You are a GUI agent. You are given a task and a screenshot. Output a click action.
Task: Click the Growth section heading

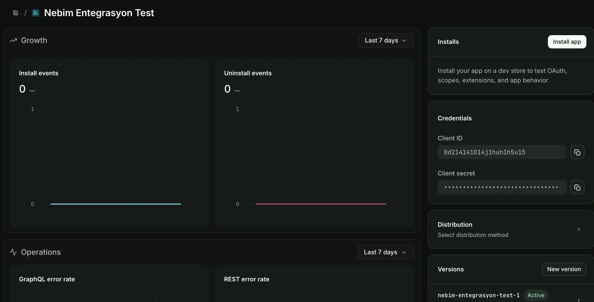[x=34, y=40]
